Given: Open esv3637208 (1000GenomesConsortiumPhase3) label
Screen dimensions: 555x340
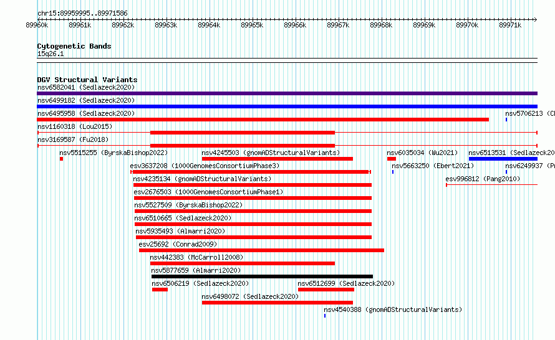Looking at the screenshot, I should 205,166.
